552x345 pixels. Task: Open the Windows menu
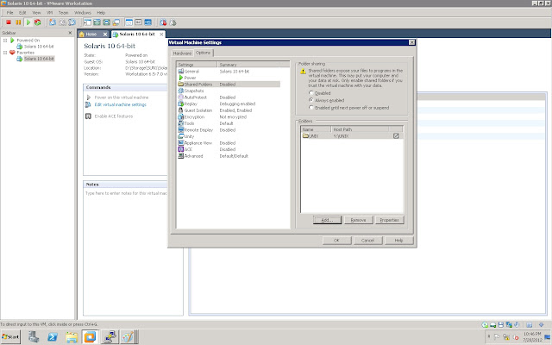pos(83,13)
